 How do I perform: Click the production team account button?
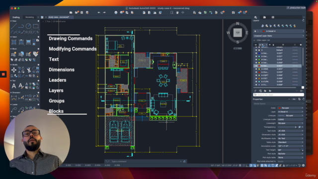(296, 8)
